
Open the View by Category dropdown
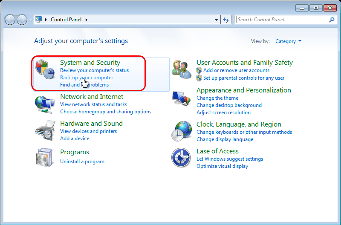point(288,41)
